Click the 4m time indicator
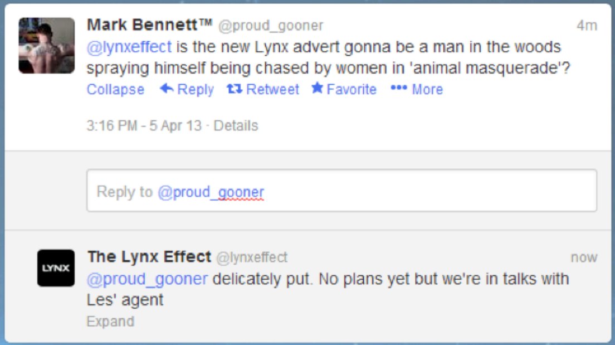This screenshot has width=615, height=345. (x=587, y=26)
